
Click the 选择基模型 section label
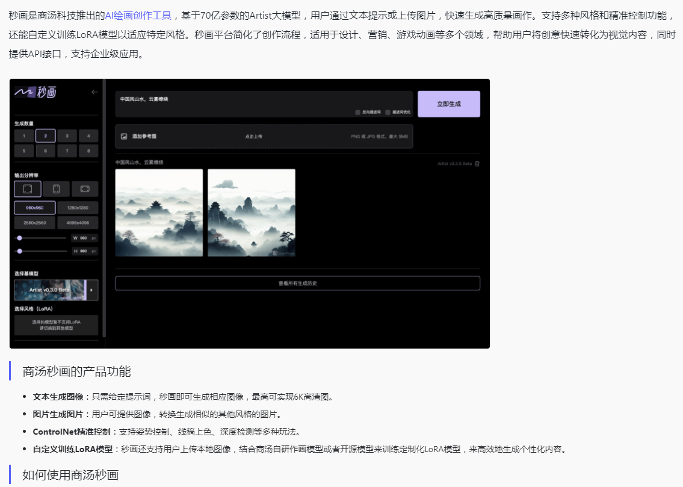coord(26,273)
